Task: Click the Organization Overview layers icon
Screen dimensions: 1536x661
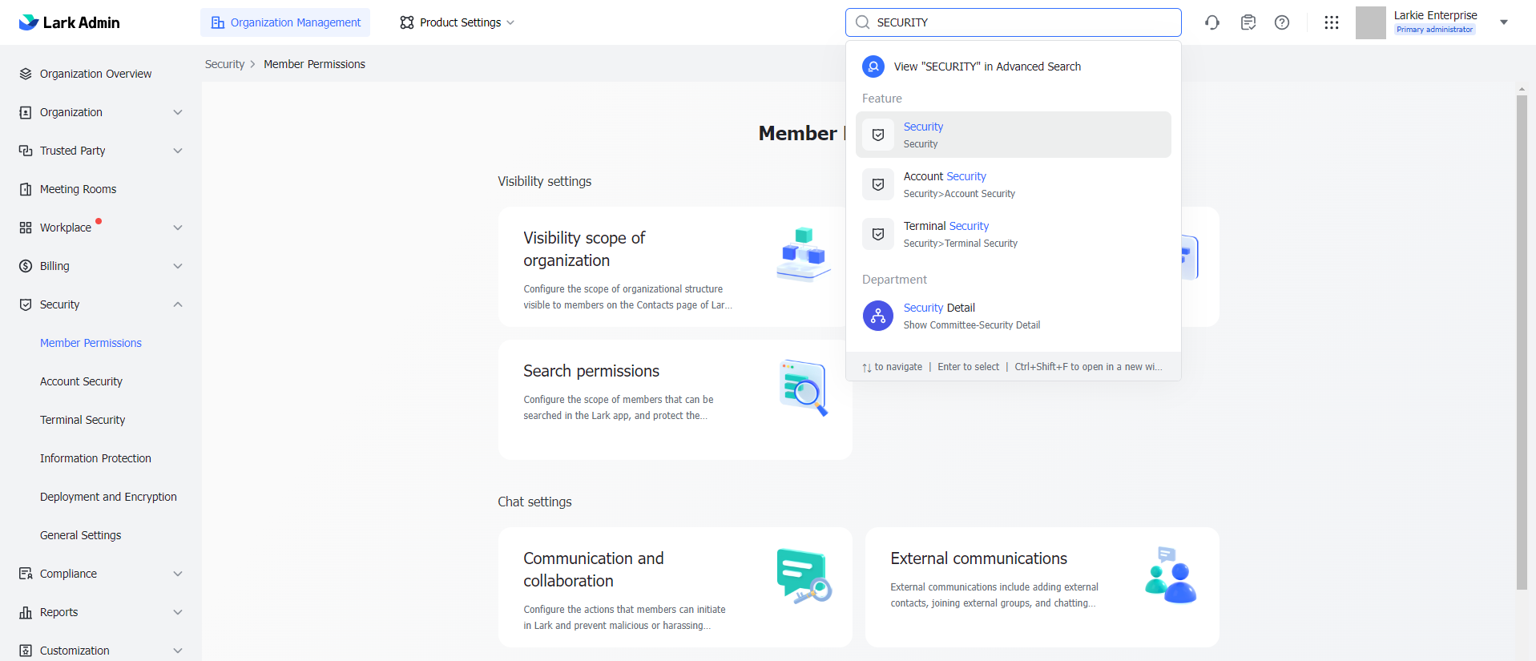Action: tap(26, 74)
